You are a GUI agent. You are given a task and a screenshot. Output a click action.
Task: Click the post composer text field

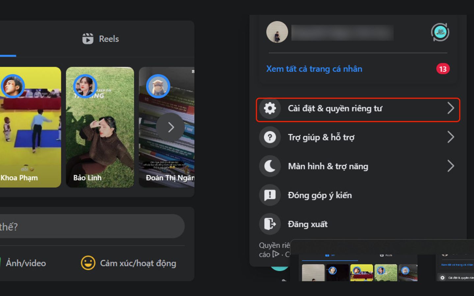point(89,227)
